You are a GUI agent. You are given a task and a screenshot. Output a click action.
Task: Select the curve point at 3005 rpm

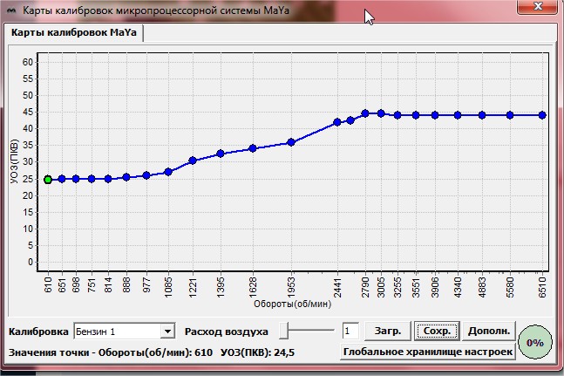tap(380, 113)
